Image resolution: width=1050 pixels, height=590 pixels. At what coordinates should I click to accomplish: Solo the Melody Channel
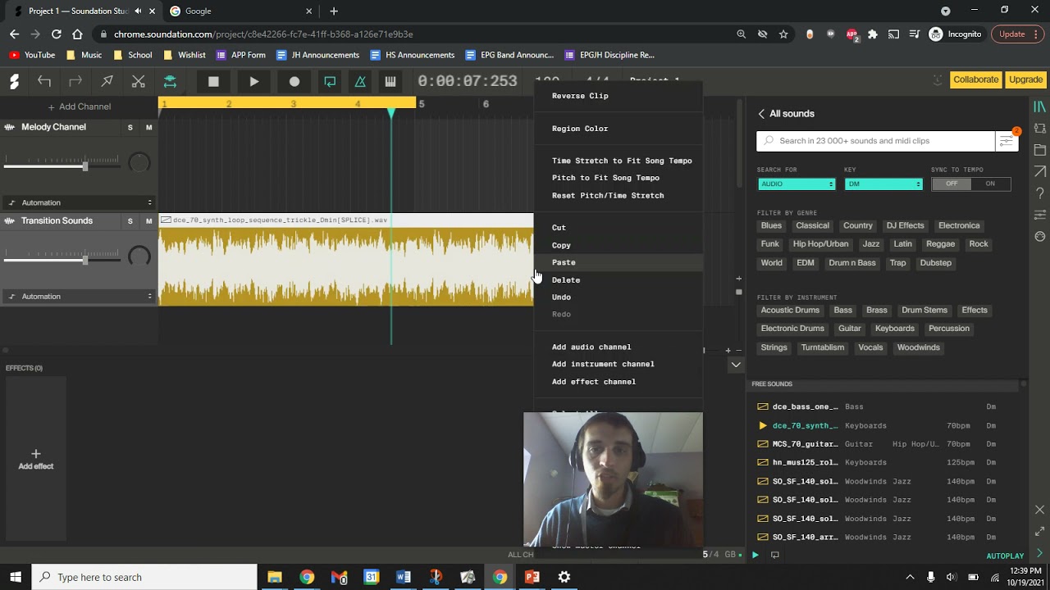[x=130, y=127]
